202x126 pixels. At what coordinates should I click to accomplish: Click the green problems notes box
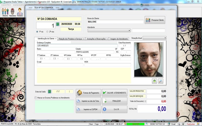pyautogui.click(x=54, y=106)
